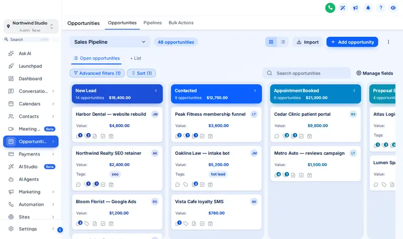Go to Launchpad in the sidebar

[31, 66]
